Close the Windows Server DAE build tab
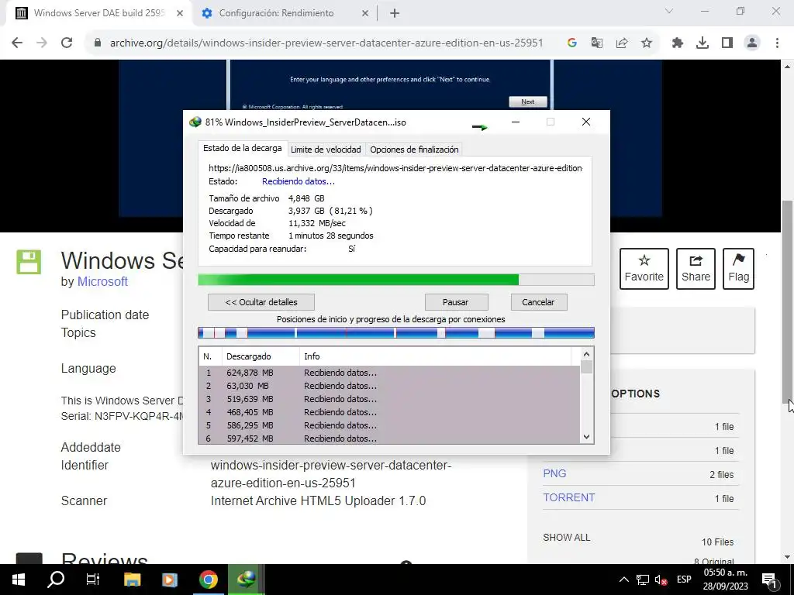 (180, 13)
